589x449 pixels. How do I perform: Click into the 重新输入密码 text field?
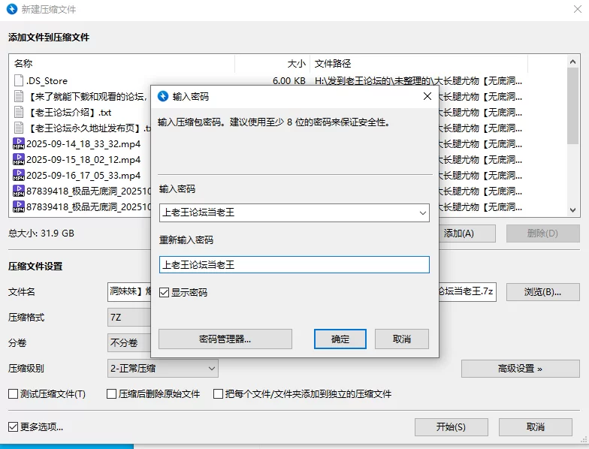(x=294, y=265)
